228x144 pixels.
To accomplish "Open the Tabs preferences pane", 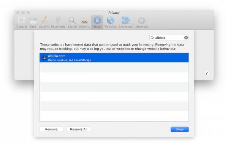I will point(33,22).
